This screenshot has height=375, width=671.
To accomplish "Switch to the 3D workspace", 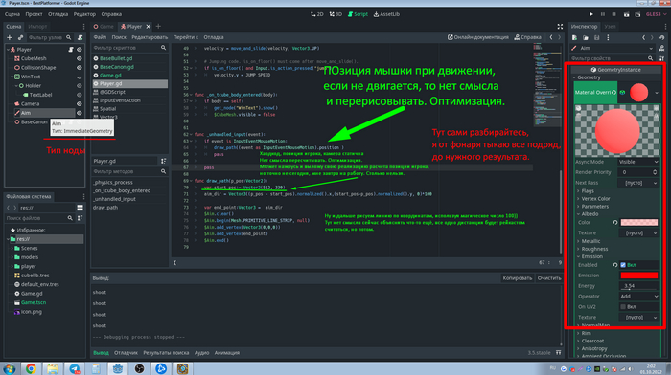I will click(x=335, y=14).
